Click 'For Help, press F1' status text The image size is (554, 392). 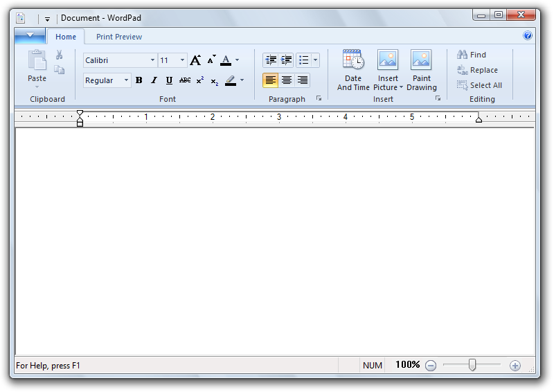(x=48, y=366)
